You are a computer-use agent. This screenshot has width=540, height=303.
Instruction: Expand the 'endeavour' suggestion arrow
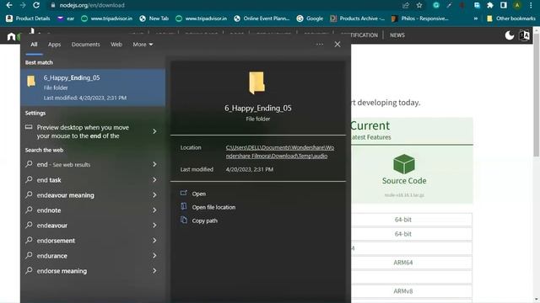pos(154,225)
